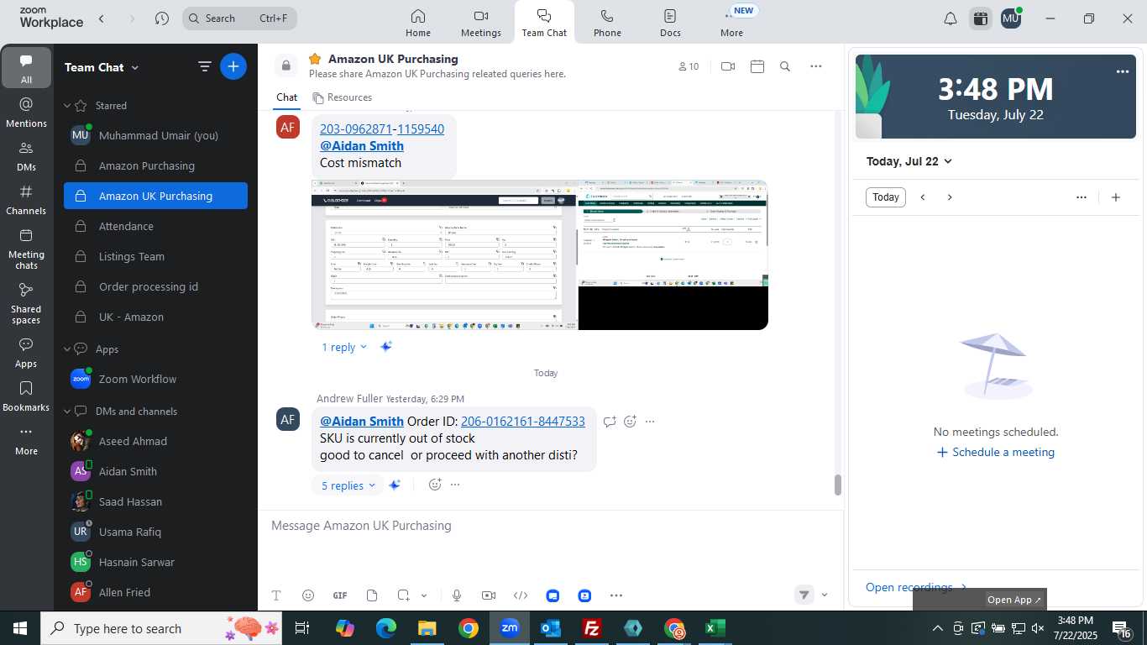Open the history clock icon
The height and width of the screenshot is (645, 1147).
162,18
